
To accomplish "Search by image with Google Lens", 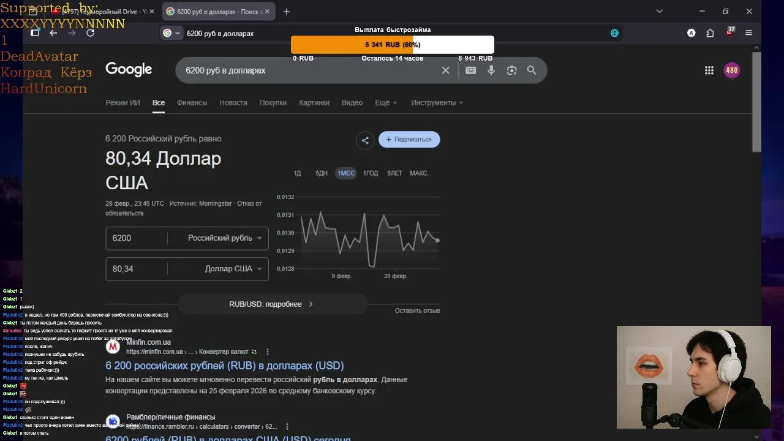I will [512, 70].
